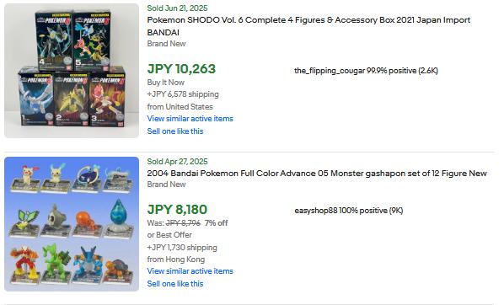This screenshot has width=504, height=305.
Task: View similar active items for gashapon set
Action: point(190,271)
